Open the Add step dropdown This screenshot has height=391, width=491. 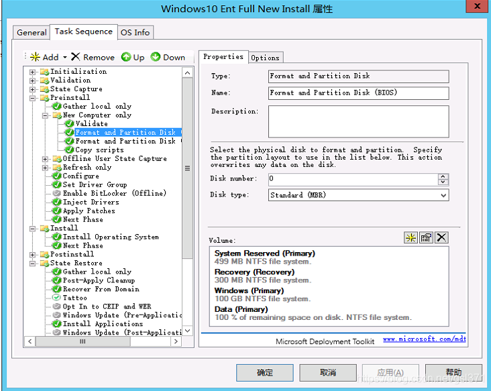click(65, 57)
